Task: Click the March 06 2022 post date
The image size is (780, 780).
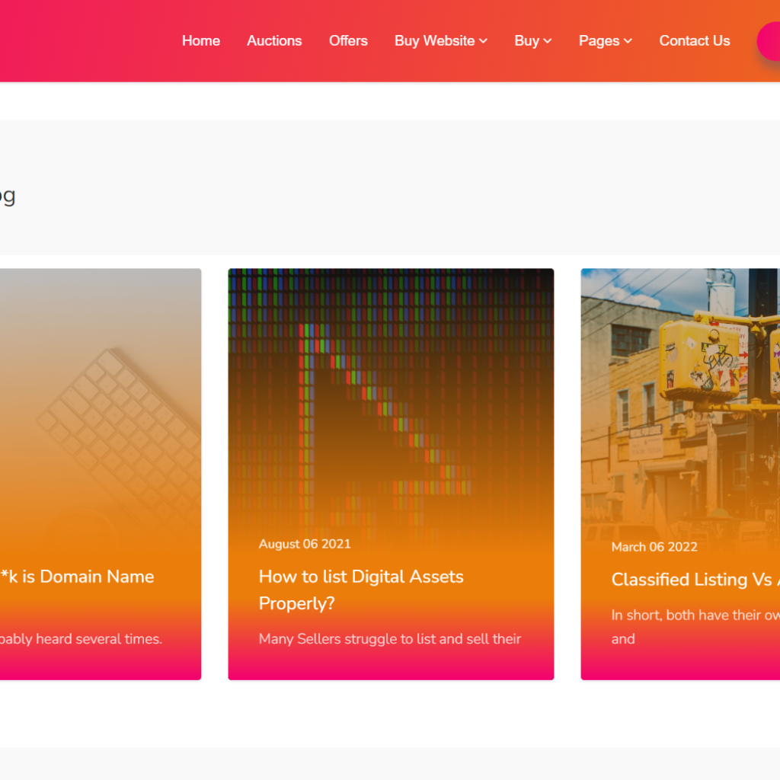Action: [654, 547]
